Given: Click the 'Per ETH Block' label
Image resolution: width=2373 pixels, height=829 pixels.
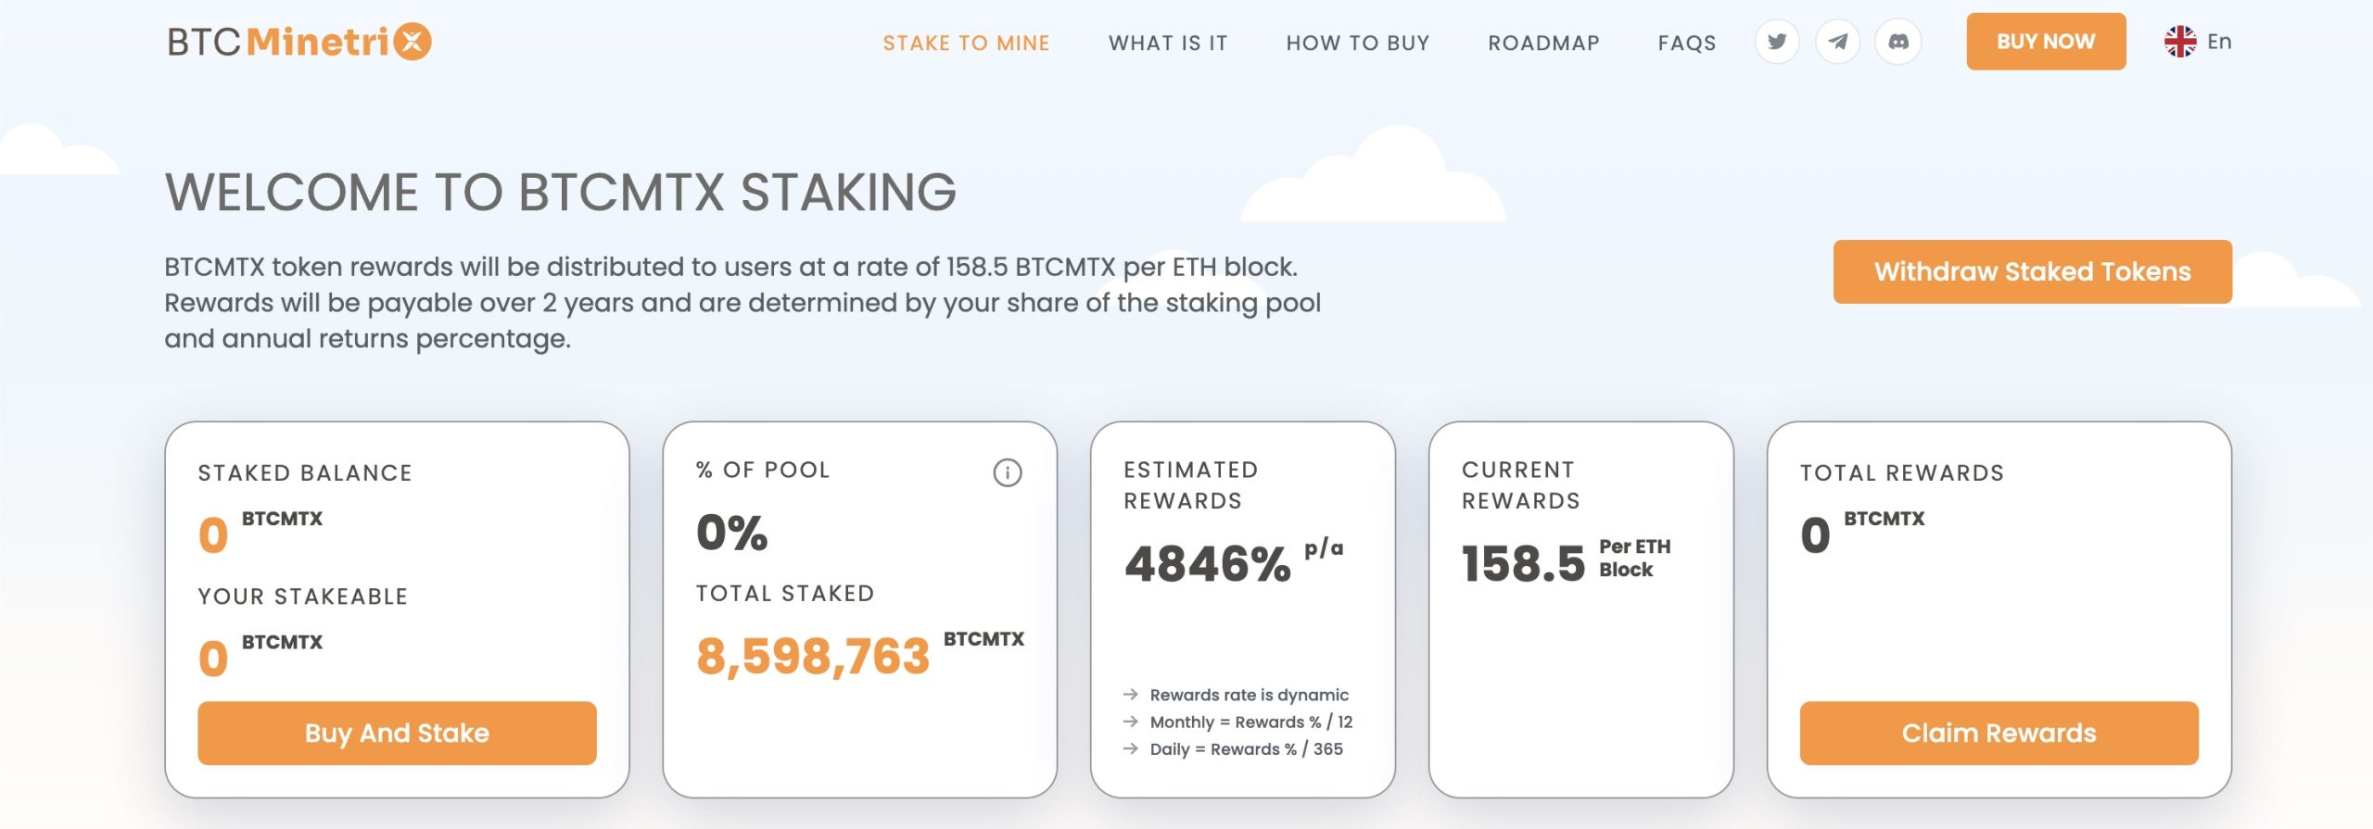Looking at the screenshot, I should tap(1634, 558).
